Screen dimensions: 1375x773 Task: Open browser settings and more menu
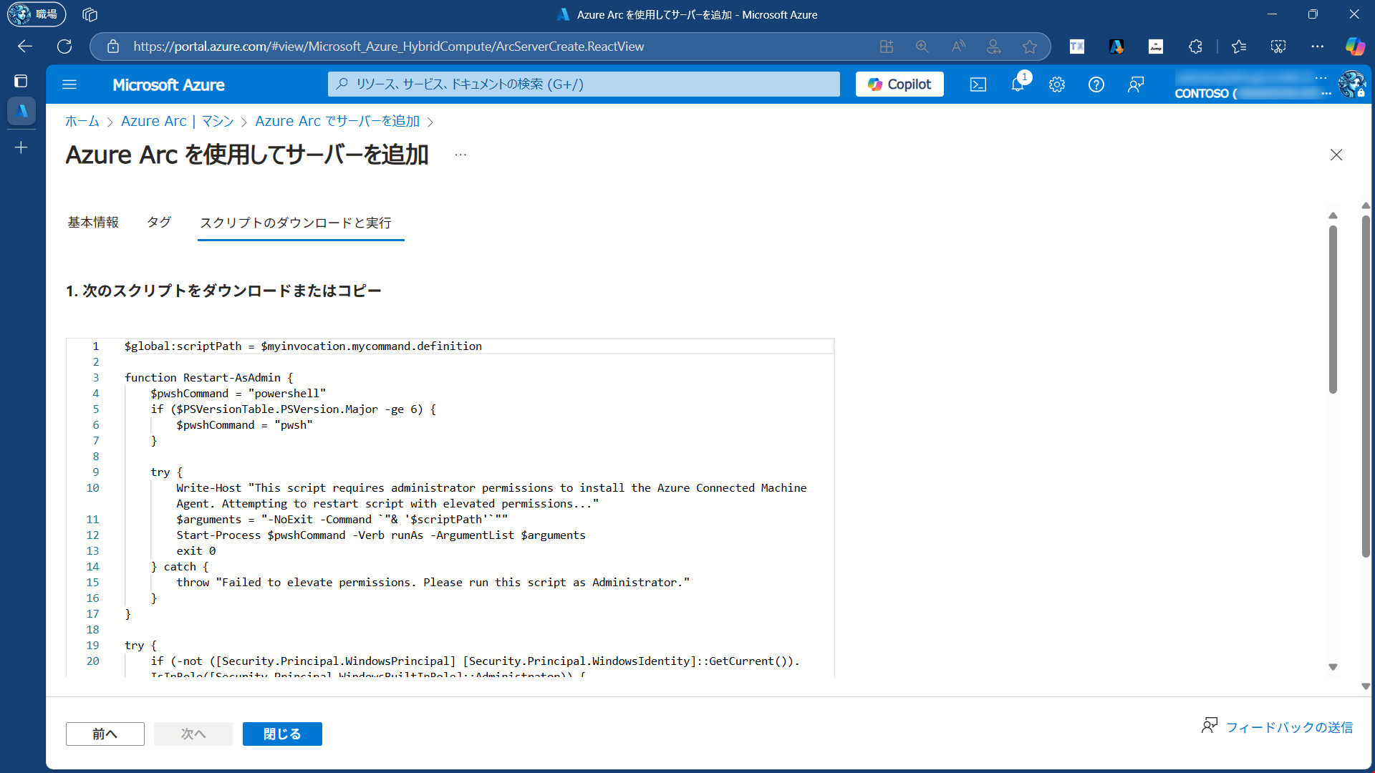click(1317, 47)
